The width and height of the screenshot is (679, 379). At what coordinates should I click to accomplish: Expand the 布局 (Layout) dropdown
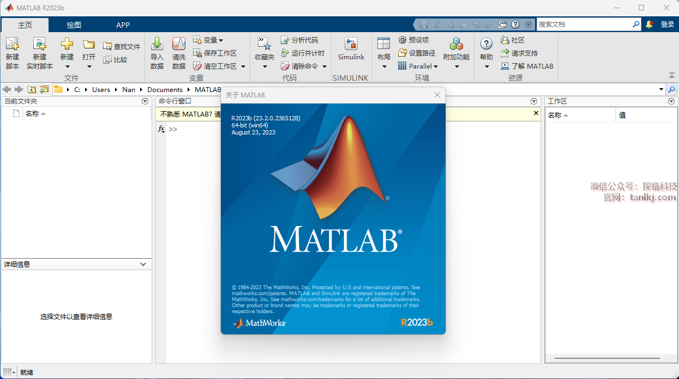tap(383, 66)
